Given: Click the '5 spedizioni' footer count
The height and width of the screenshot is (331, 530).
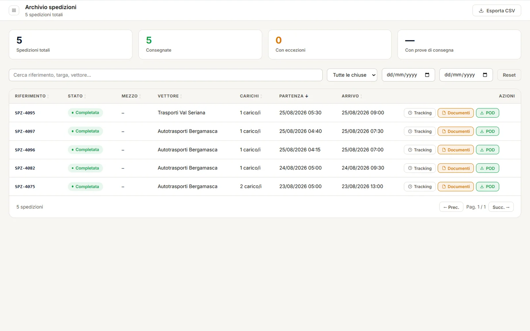Looking at the screenshot, I should [x=30, y=207].
